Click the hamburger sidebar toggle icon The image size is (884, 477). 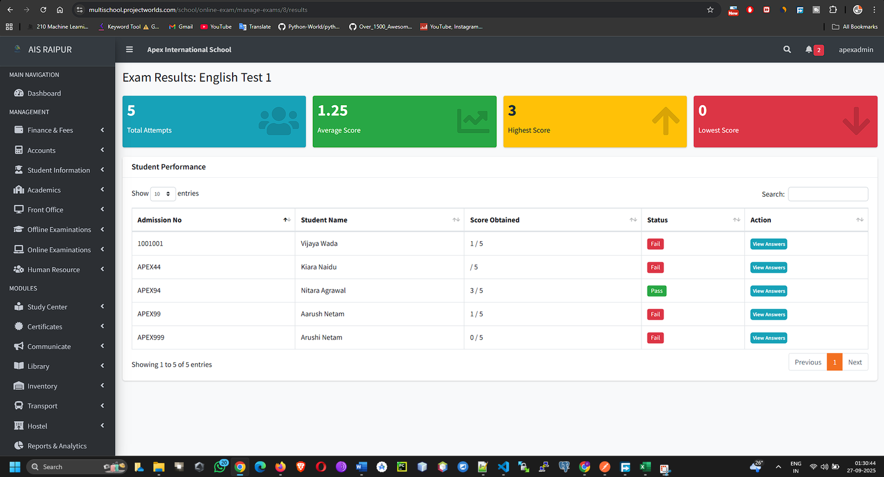point(129,50)
